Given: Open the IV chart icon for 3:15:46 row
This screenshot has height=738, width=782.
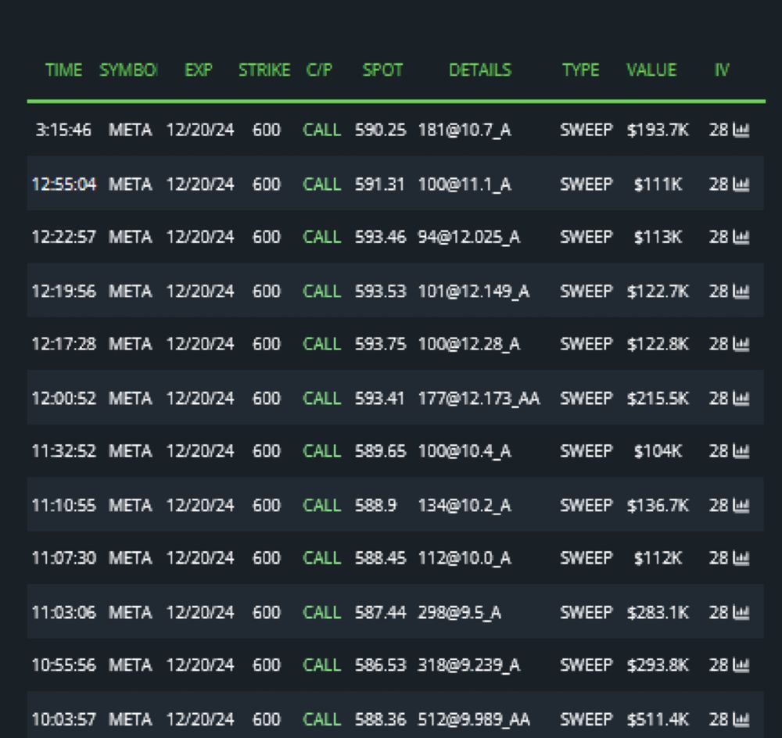Looking at the screenshot, I should 741,130.
